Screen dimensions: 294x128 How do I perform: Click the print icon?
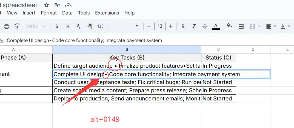(7, 26)
